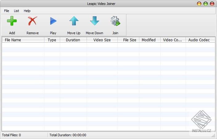Sort by Modified column header
Viewport: 217px width, 139px height.
tap(150, 40)
